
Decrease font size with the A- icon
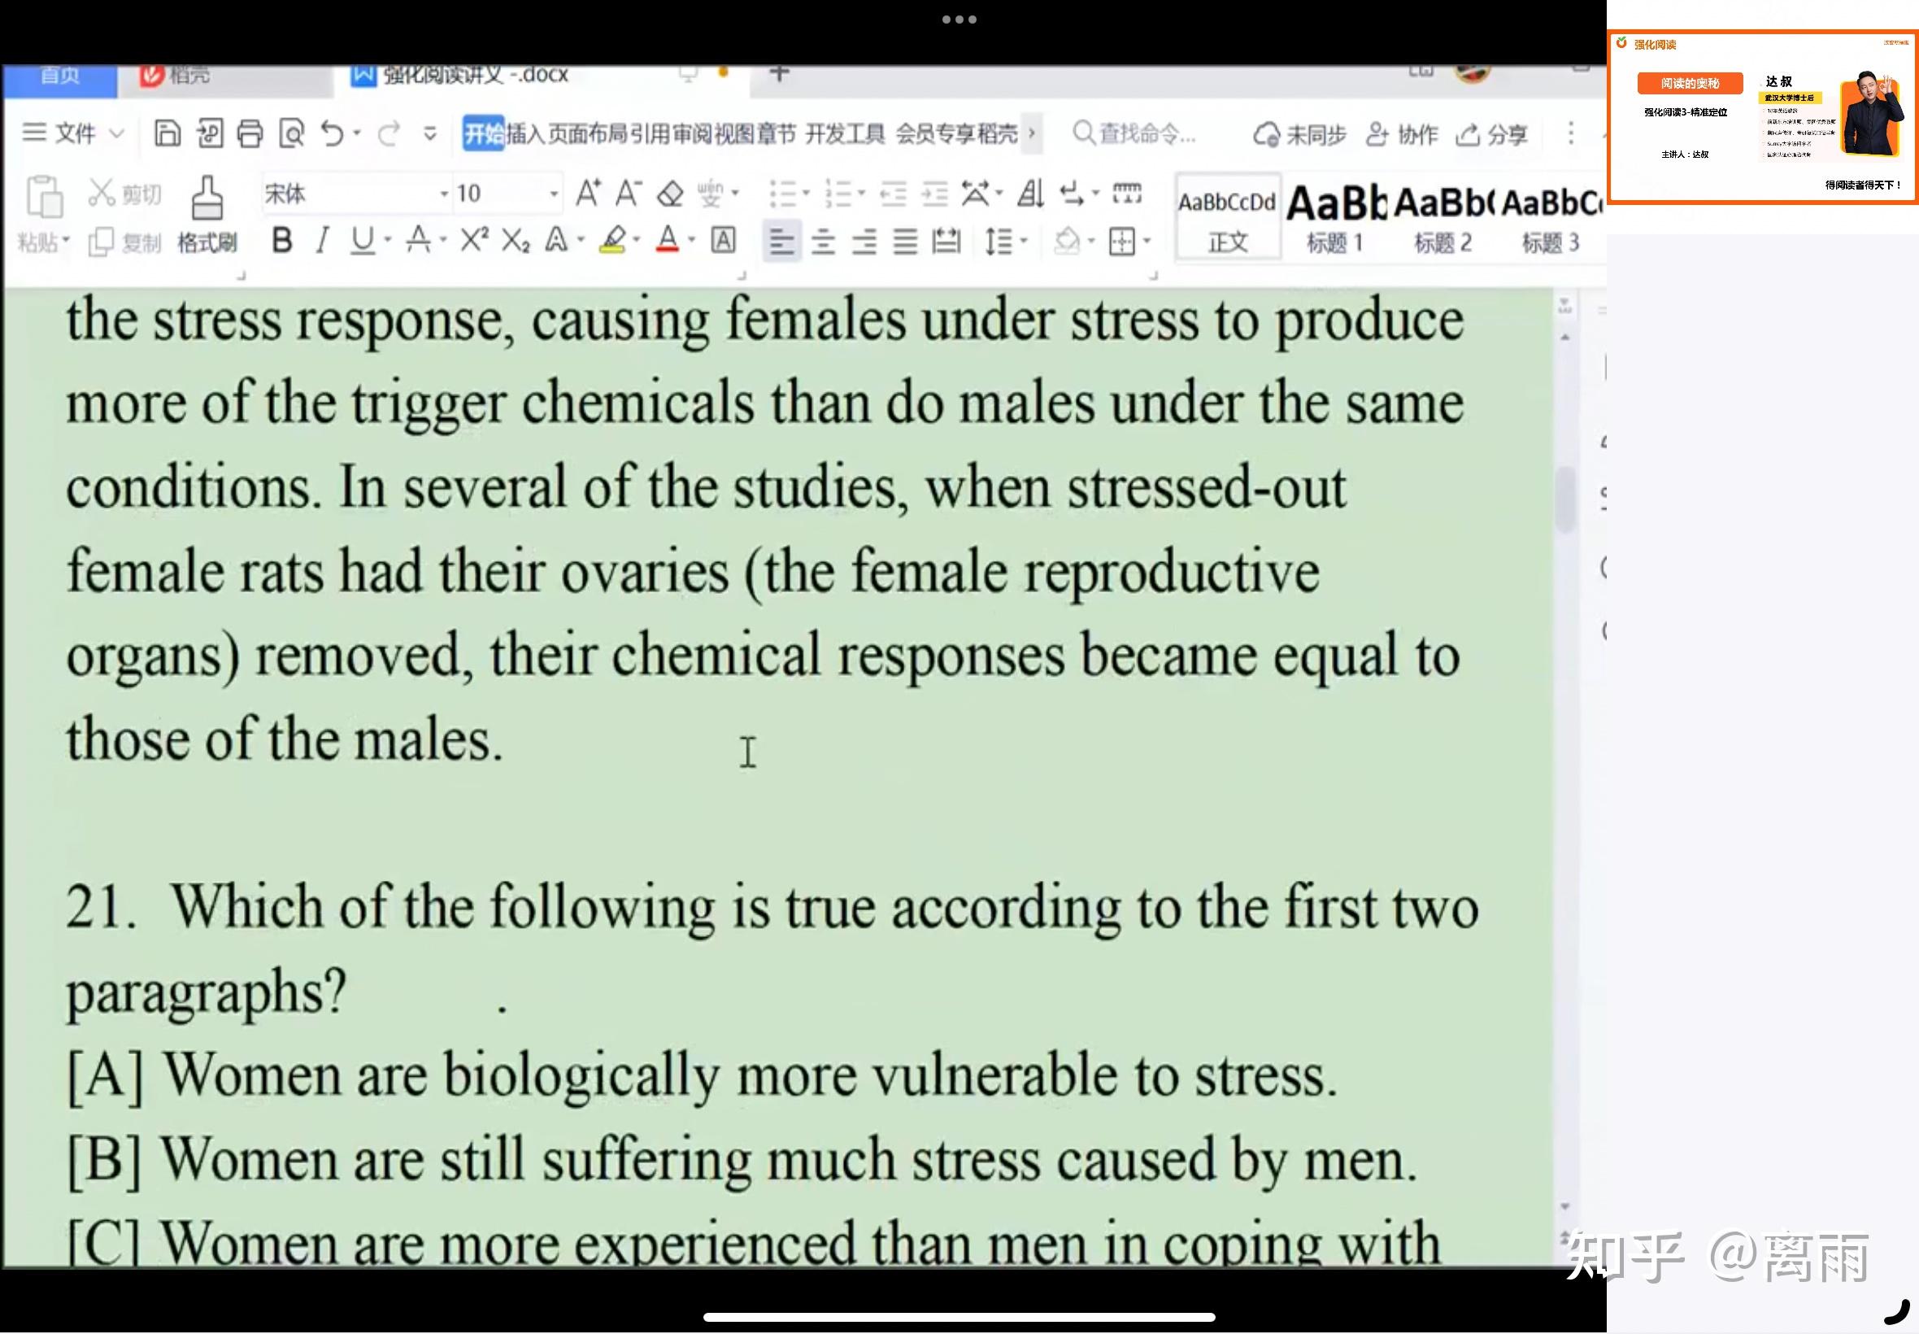coord(629,194)
